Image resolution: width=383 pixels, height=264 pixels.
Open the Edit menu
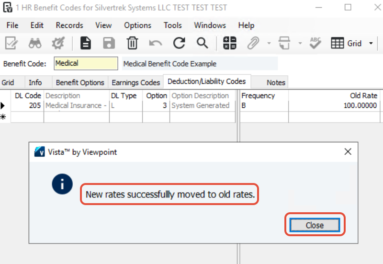tap(37, 25)
